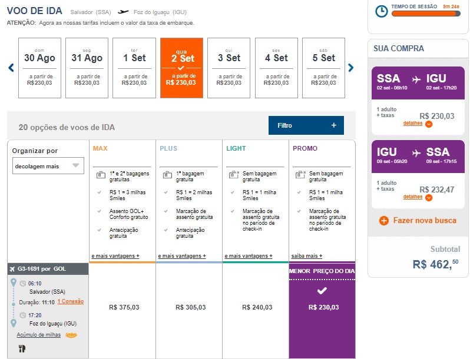Choose the 31 Ago date tab

tap(87, 68)
